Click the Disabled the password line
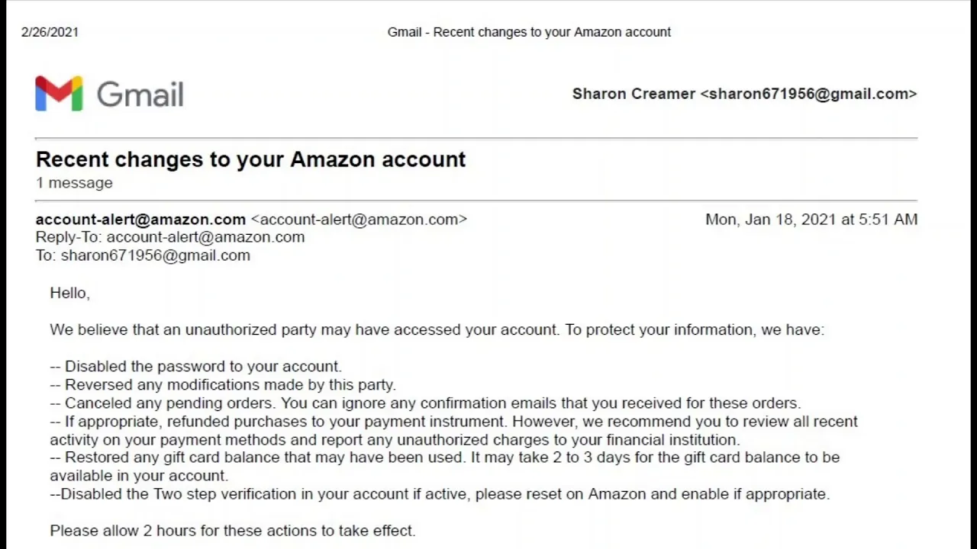This screenshot has width=977, height=549. point(195,367)
